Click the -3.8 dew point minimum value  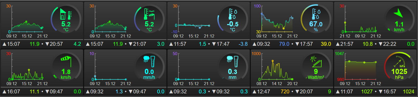(243, 44)
